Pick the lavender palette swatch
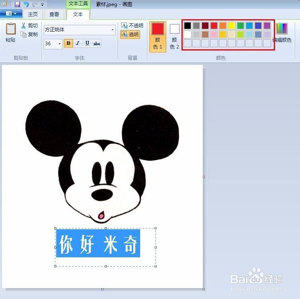This screenshot has height=299, width=300. [267, 34]
